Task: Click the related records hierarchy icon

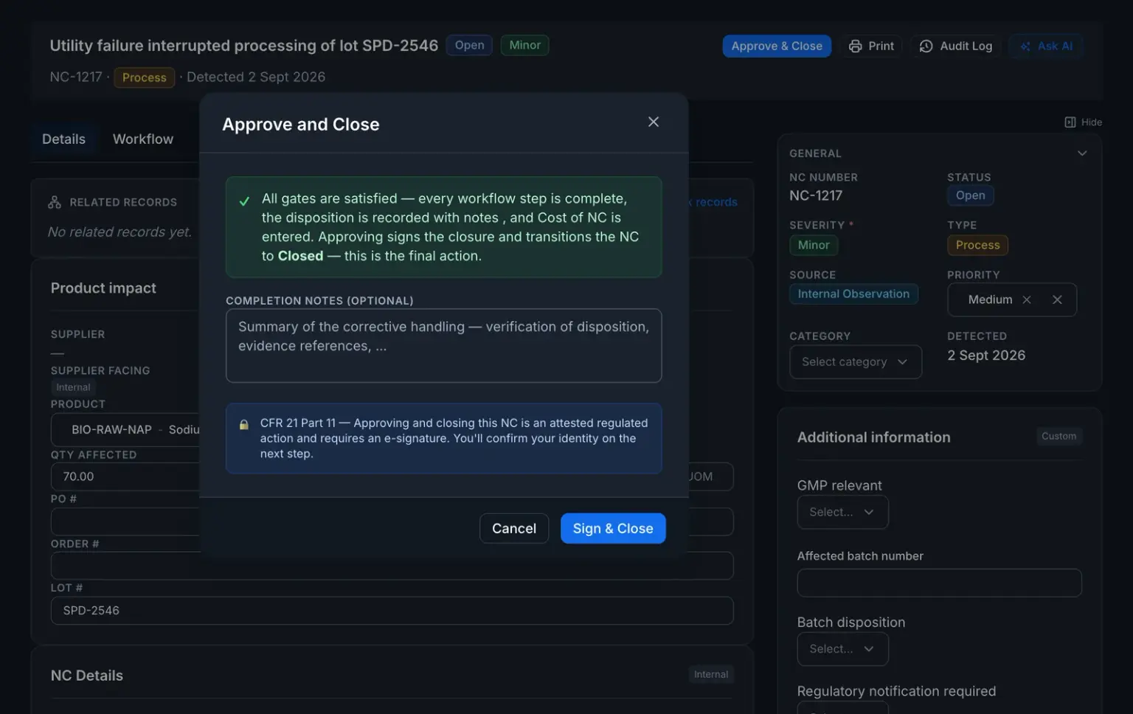Action: 55,201
